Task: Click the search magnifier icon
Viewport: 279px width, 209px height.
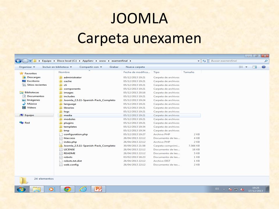Action: point(266,61)
